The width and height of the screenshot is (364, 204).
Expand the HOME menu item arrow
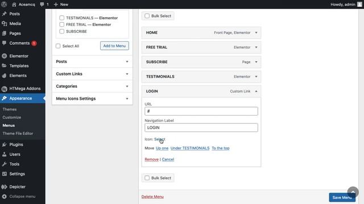[257, 33]
